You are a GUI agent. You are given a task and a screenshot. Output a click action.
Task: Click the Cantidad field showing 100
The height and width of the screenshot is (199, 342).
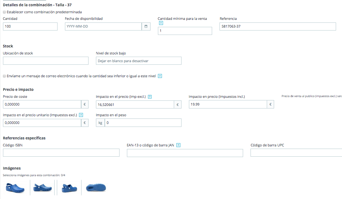30,26
